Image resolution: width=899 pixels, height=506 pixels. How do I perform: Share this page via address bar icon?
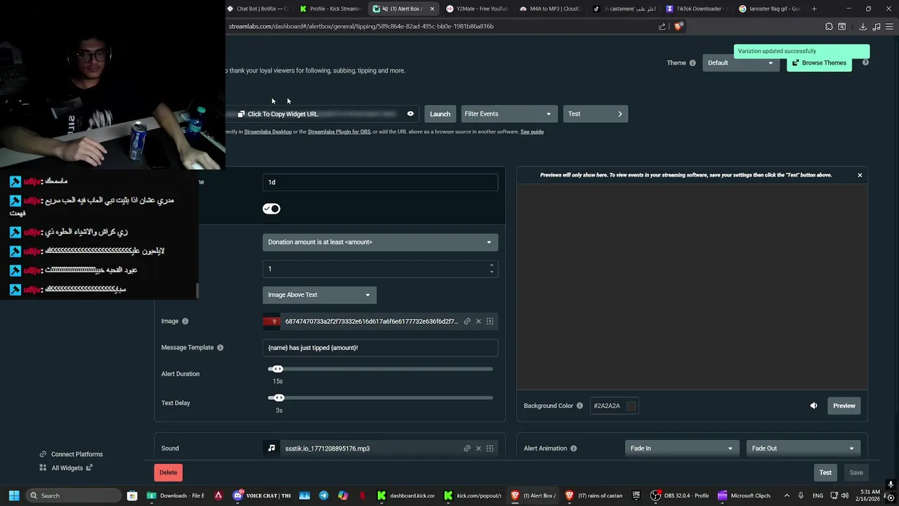[662, 27]
